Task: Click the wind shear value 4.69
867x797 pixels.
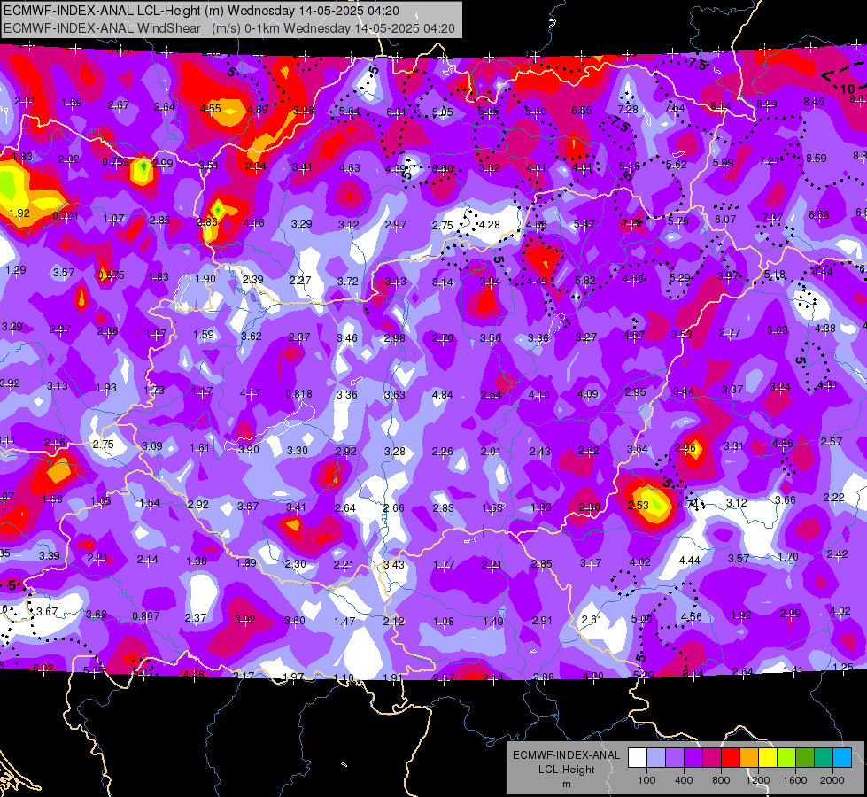Action: 258,109
